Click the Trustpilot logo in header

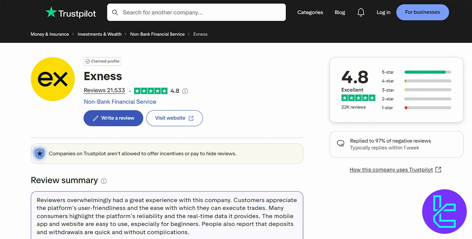click(x=71, y=13)
